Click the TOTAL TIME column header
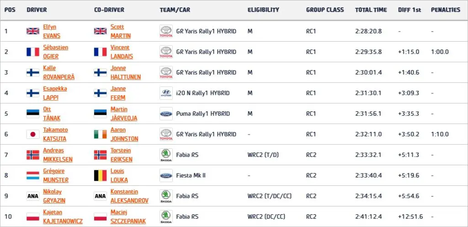 (371, 10)
